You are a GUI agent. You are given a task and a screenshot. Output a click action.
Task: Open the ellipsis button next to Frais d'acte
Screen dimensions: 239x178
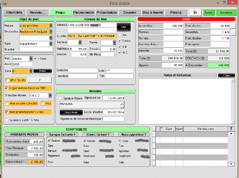[233, 26]
